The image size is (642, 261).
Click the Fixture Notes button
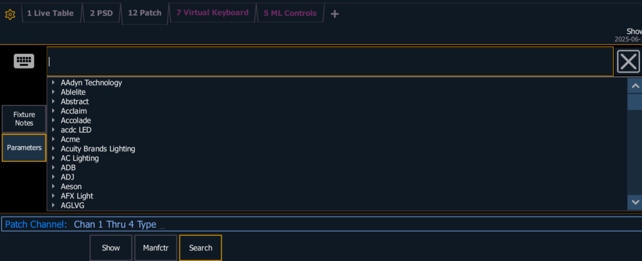click(x=24, y=119)
